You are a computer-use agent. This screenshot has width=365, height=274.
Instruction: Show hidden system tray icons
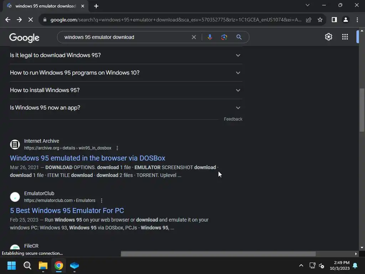[x=301, y=265]
